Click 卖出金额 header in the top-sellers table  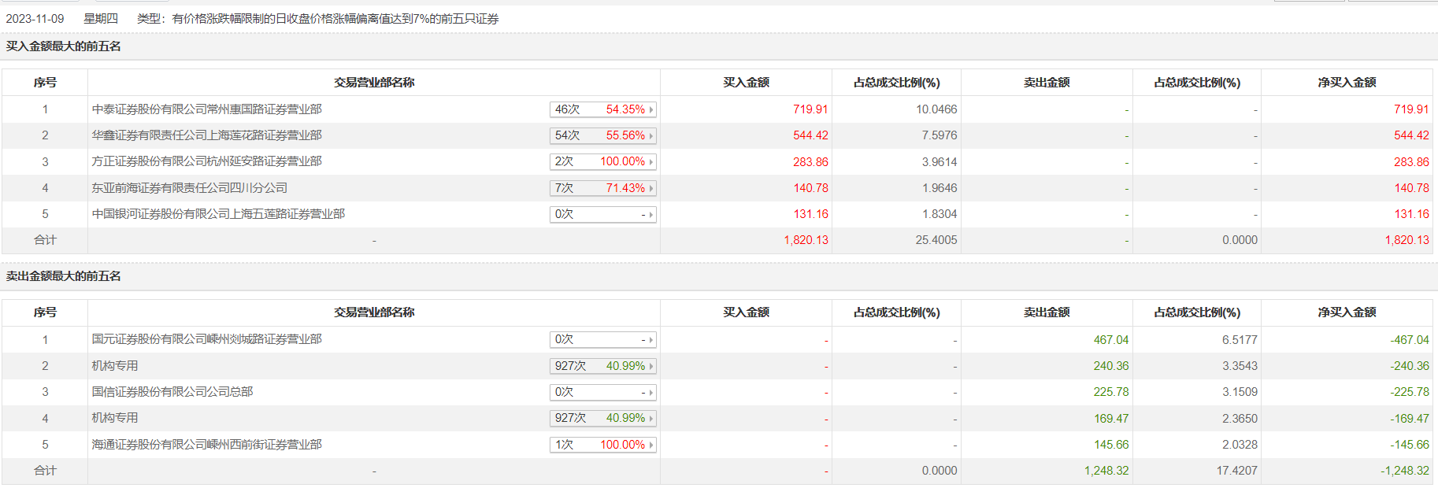pyautogui.click(x=1047, y=312)
